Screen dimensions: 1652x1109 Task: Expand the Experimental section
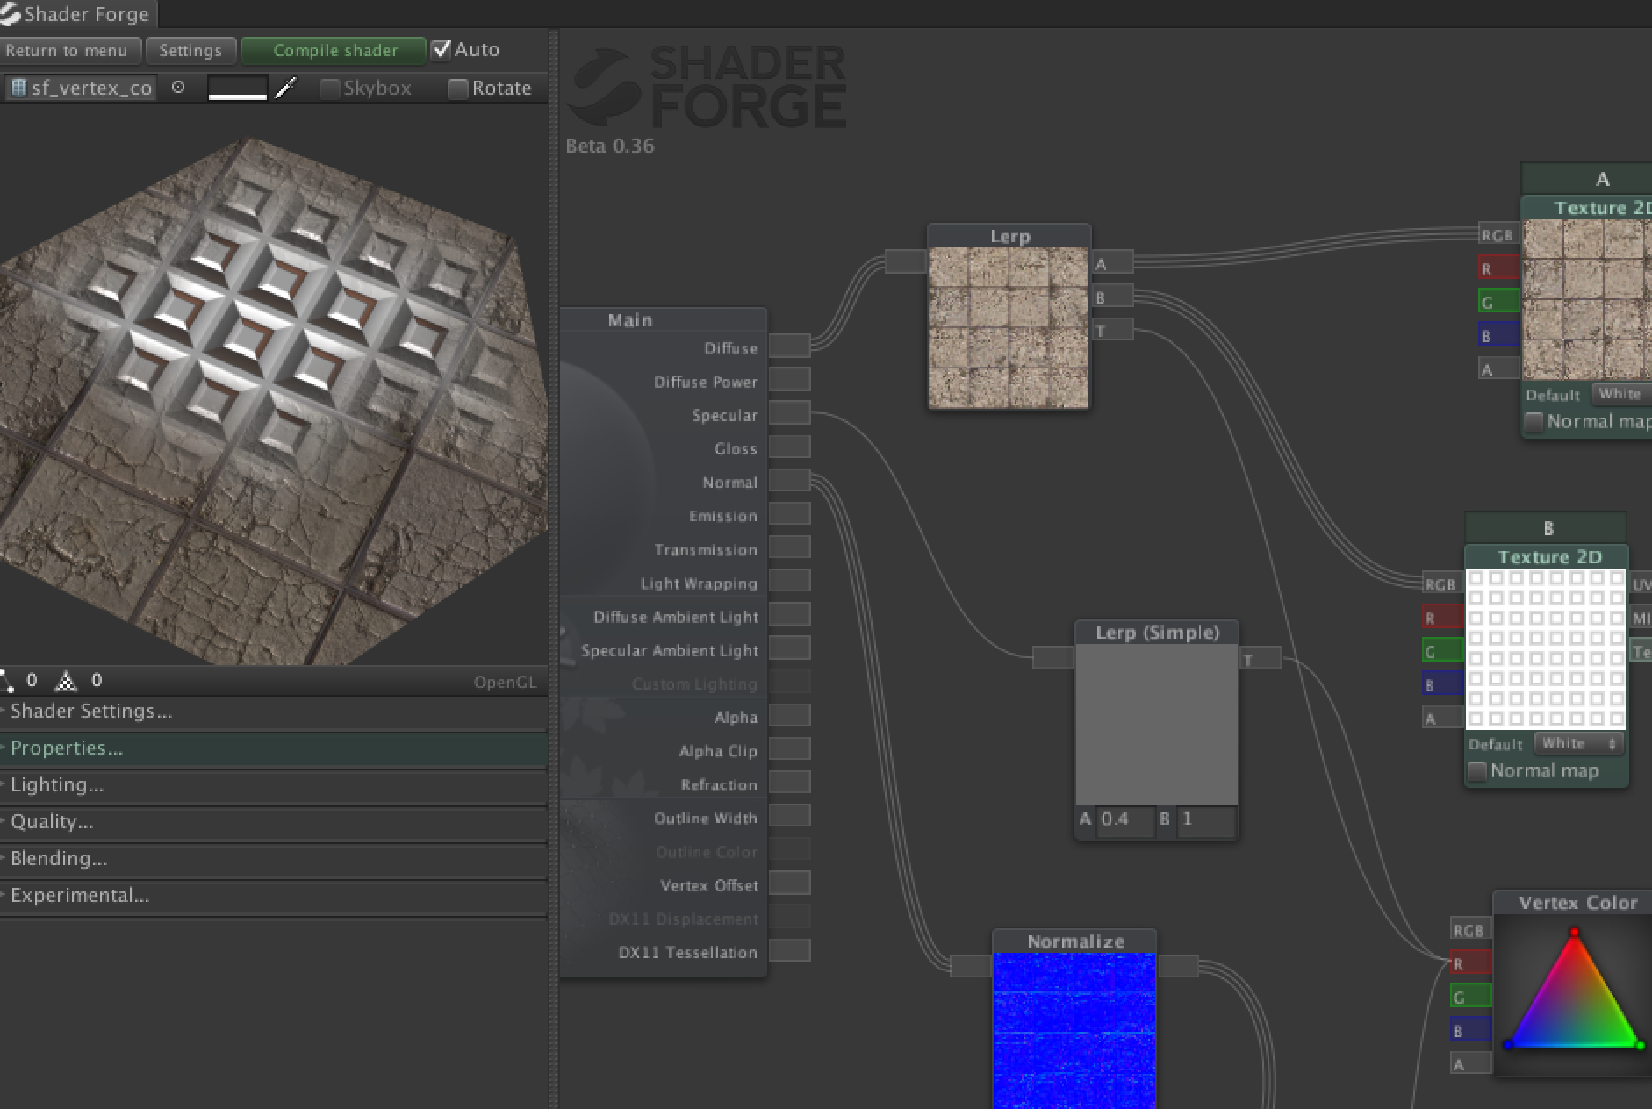point(274,896)
